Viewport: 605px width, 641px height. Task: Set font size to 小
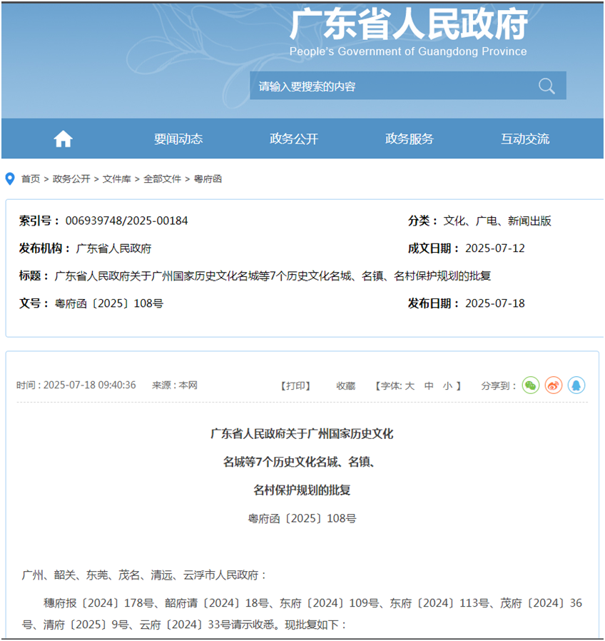pos(447,385)
